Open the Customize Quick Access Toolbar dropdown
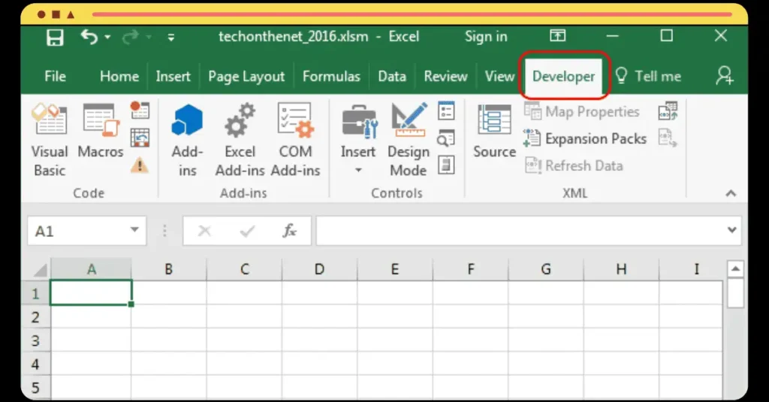This screenshot has width=769, height=402. point(170,37)
